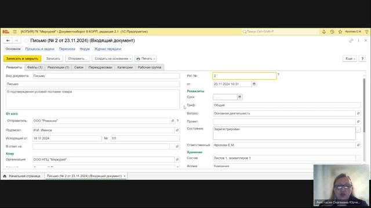Image resolution: width=371 pixels, height=208 pixels.
Task: Open help with the ? button
Action: point(362,58)
